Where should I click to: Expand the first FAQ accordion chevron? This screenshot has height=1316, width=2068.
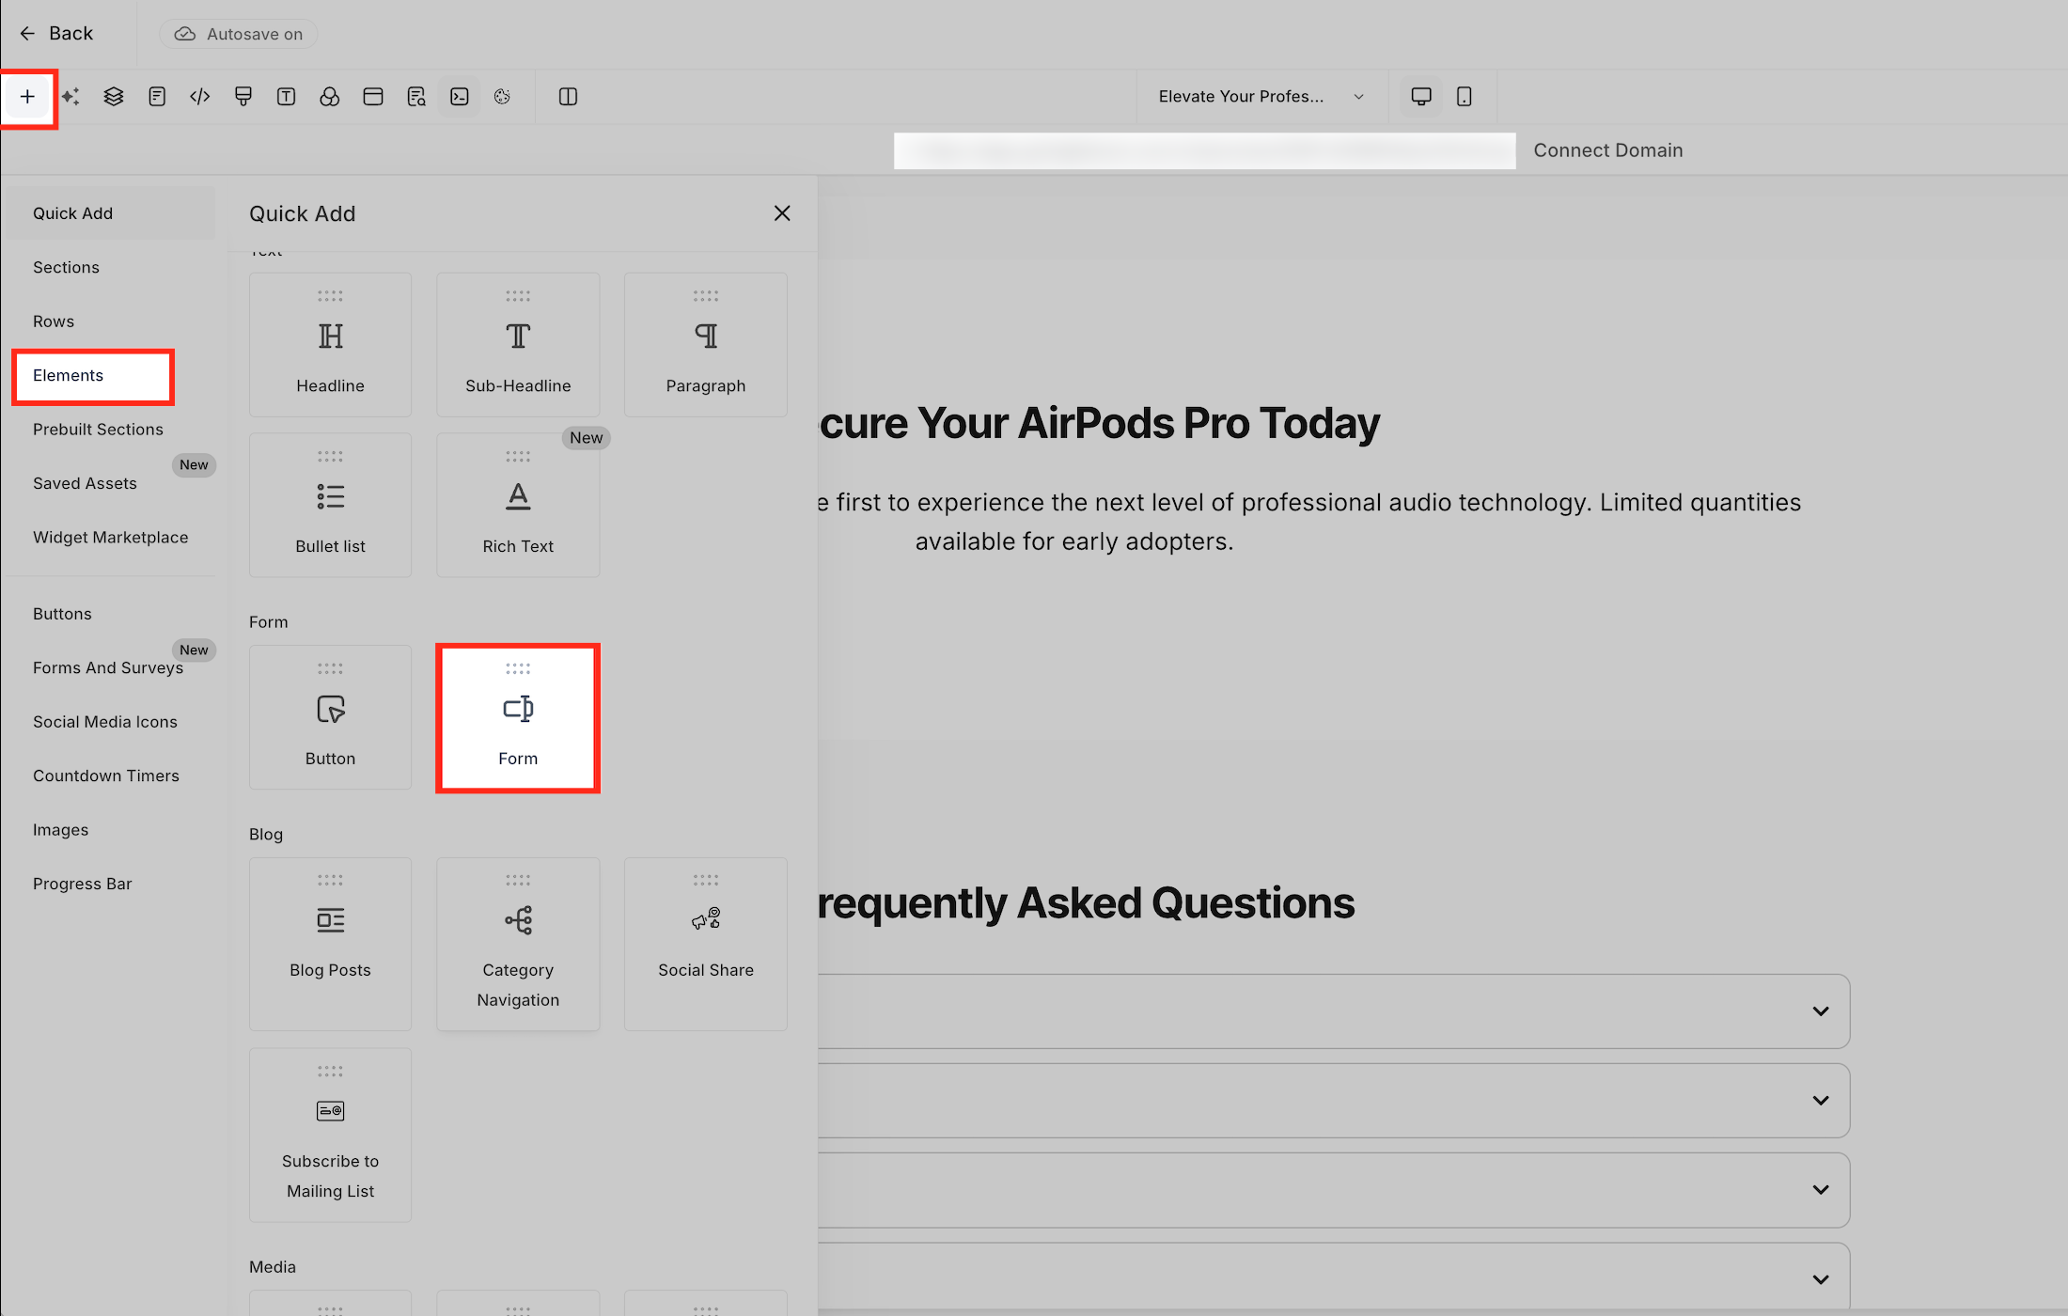click(1821, 1011)
